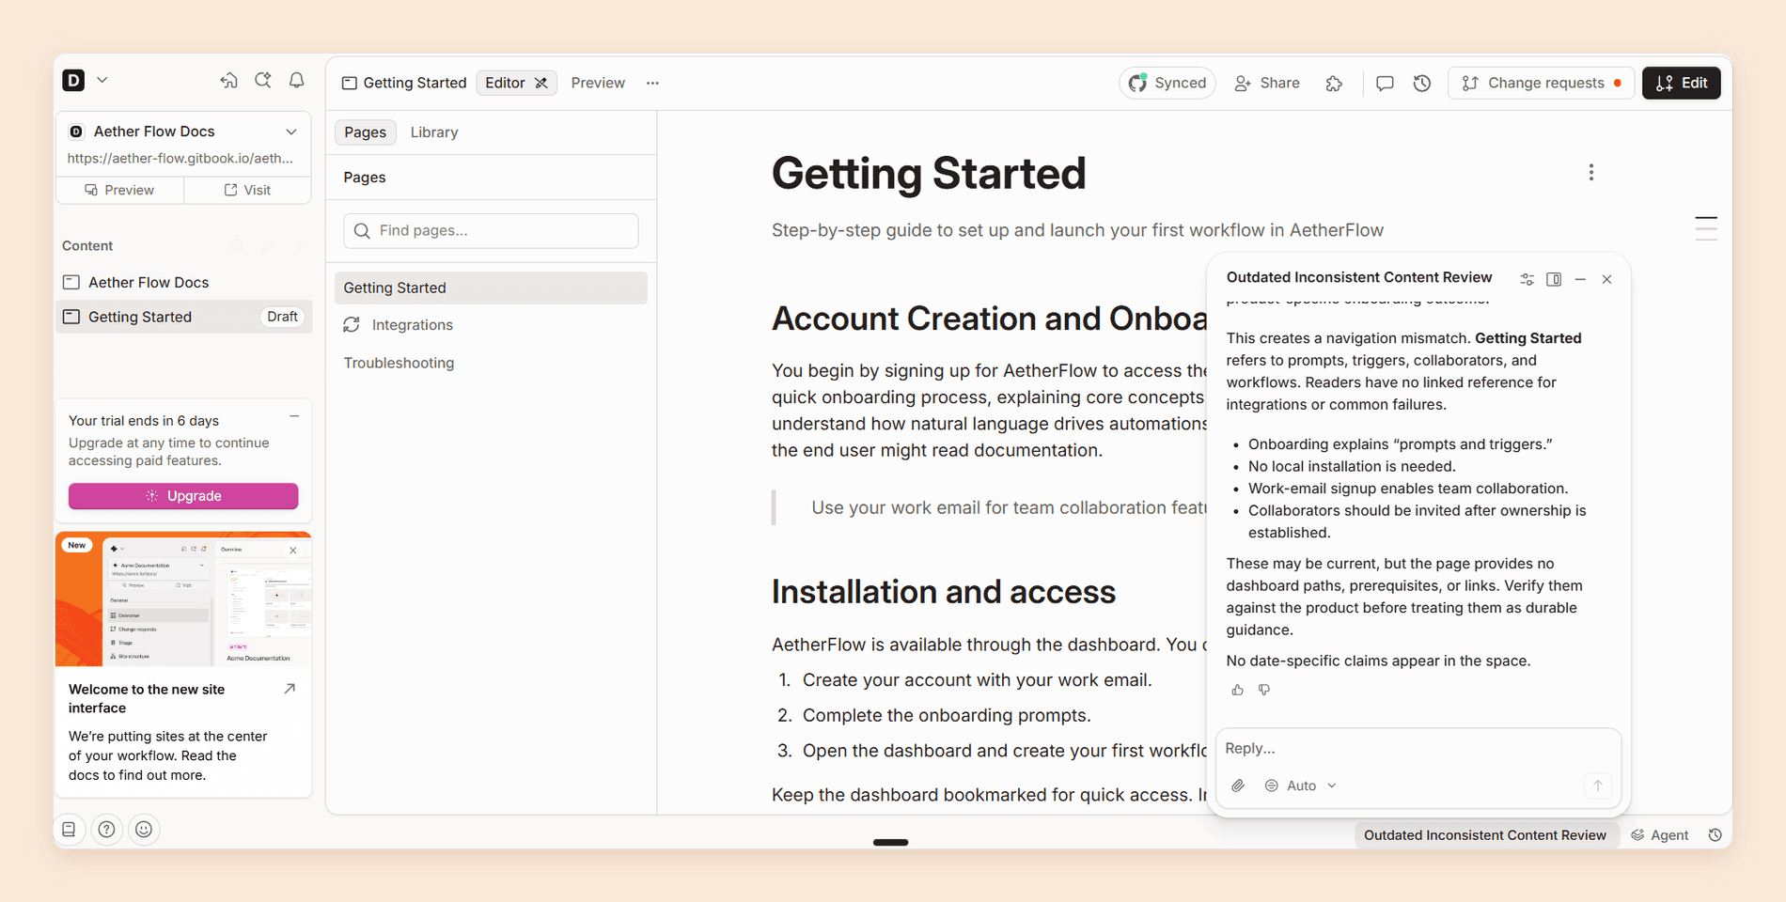The height and width of the screenshot is (902, 1786).
Task: Close the Outdated Inconsistent Content Review panel
Action: [x=1607, y=279]
